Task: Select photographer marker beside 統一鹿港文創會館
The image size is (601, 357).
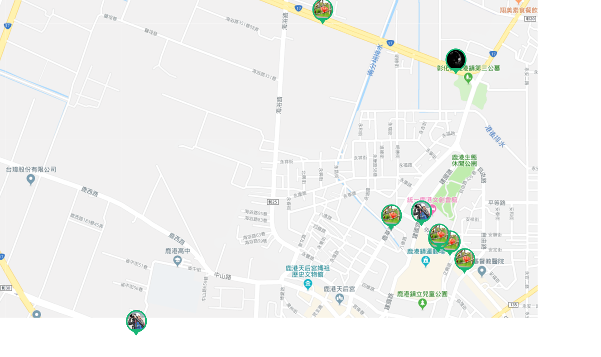Action: [x=421, y=211]
